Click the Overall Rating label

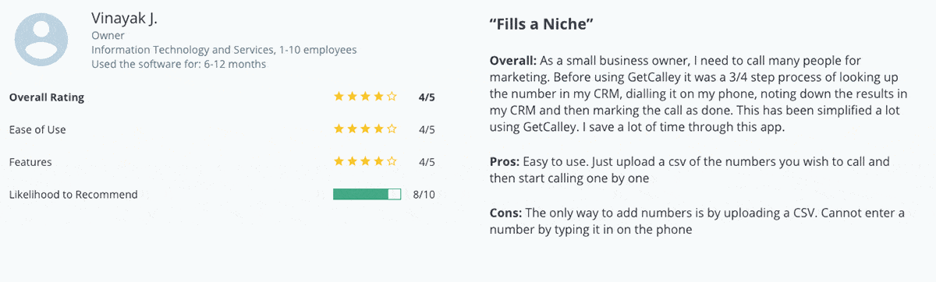[46, 97]
